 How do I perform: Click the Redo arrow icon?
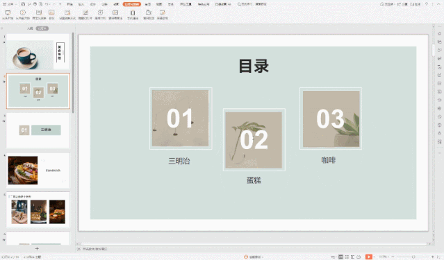pos(54,4)
